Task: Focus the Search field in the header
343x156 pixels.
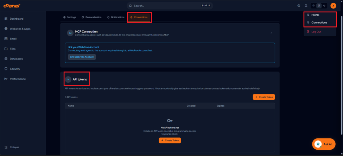Action: (170, 6)
